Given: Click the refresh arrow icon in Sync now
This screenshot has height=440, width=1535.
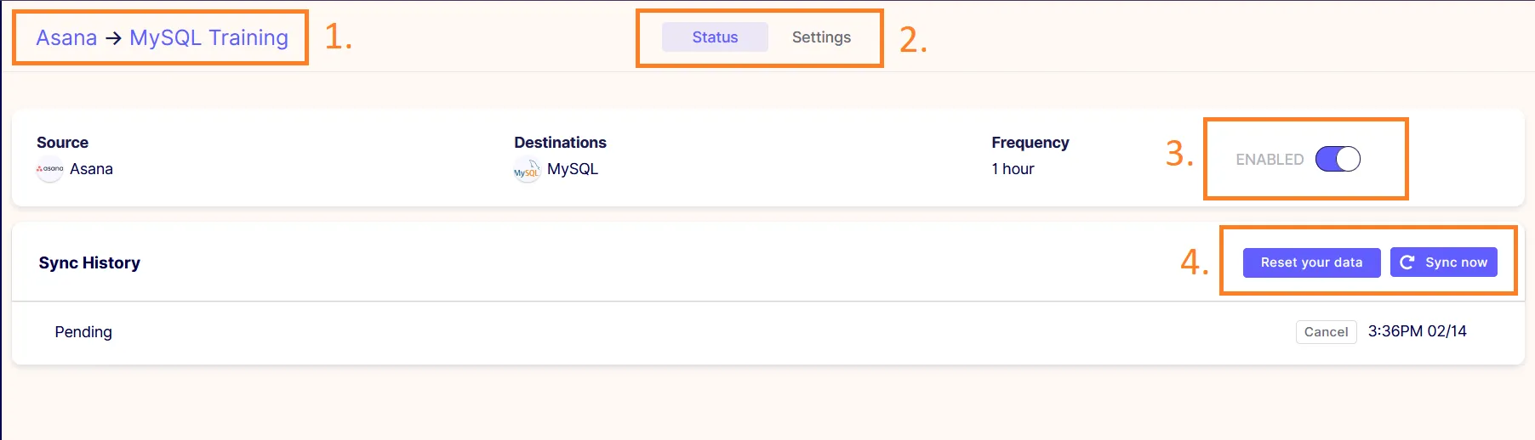Looking at the screenshot, I should [1407, 262].
